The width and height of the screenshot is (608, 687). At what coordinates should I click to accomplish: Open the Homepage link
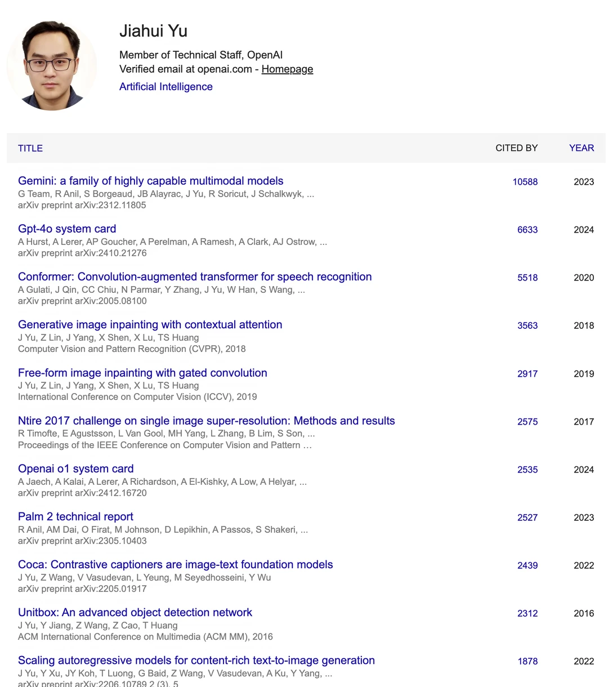(x=287, y=69)
